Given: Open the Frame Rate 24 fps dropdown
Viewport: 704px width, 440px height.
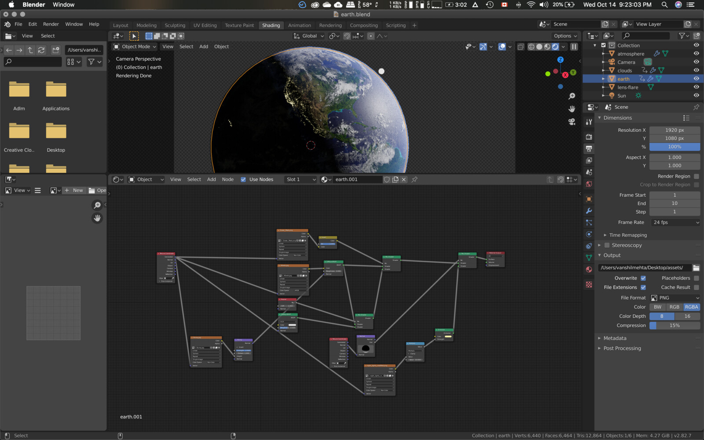Looking at the screenshot, I should tap(675, 223).
